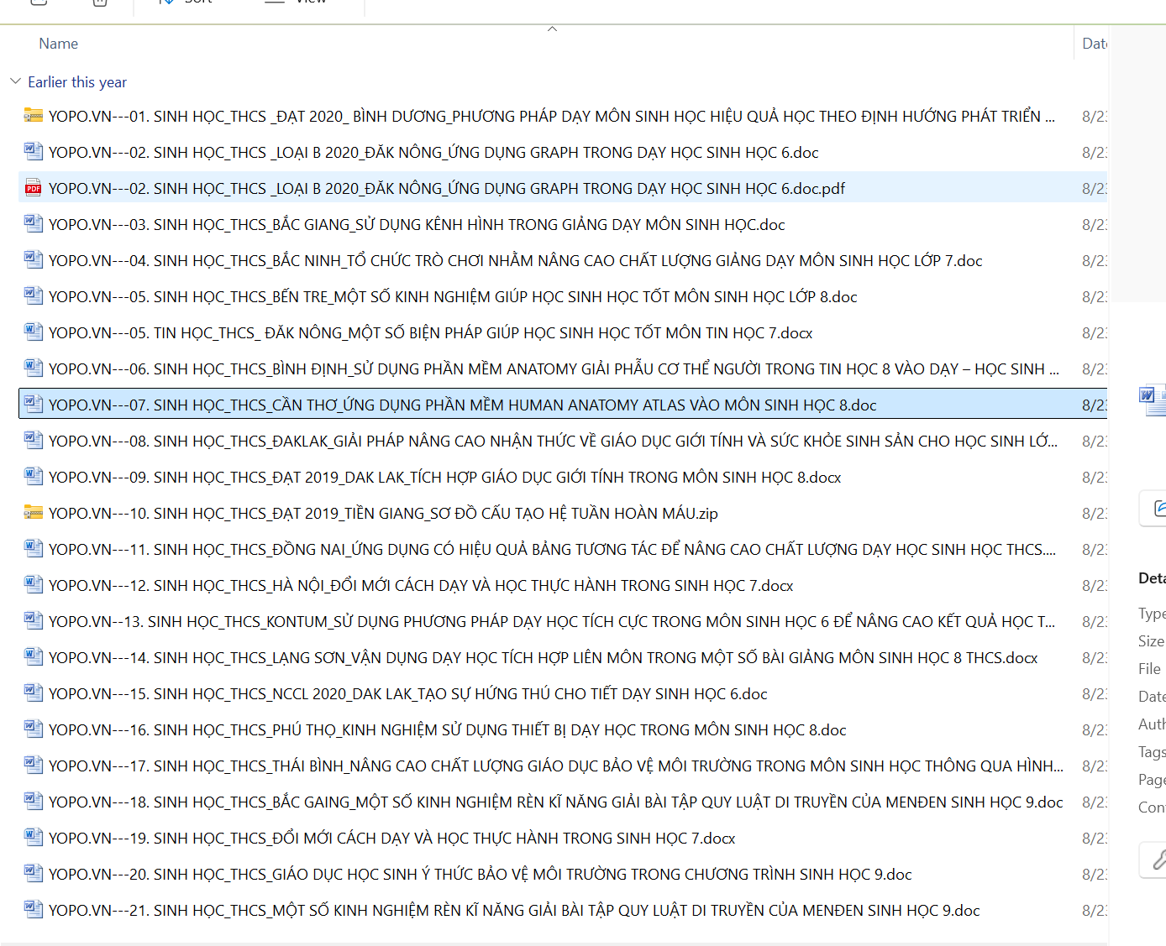Click the date cell of file 10 TIỀN GIANG row
The height and width of the screenshot is (946, 1166).
[1094, 514]
